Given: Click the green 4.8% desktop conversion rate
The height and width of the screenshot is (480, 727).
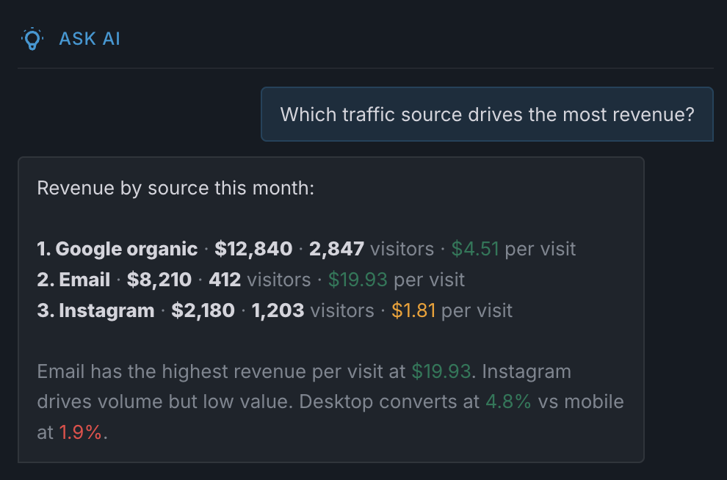Looking at the screenshot, I should point(508,402).
